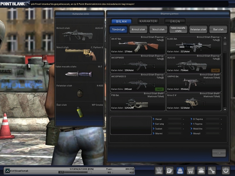Click the weapon preview box
This screenshot has height=176, width=235.
(131, 126)
